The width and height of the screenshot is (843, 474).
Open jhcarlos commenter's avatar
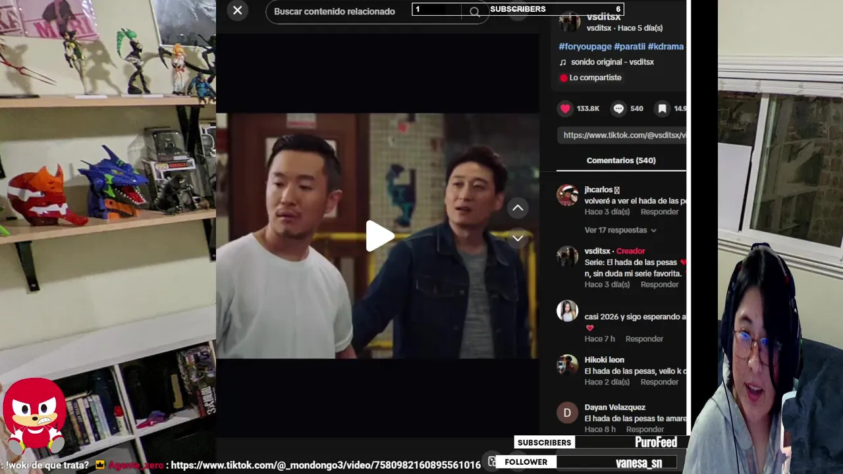[x=567, y=195]
